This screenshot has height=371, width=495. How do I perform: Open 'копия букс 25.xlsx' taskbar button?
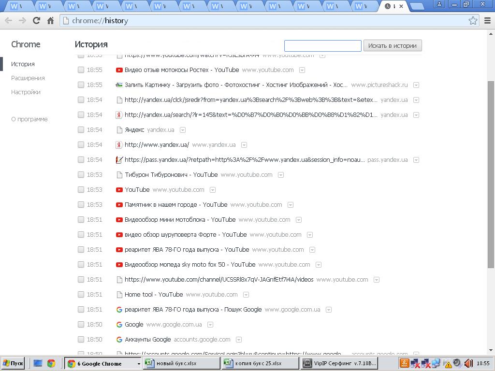coord(261,363)
